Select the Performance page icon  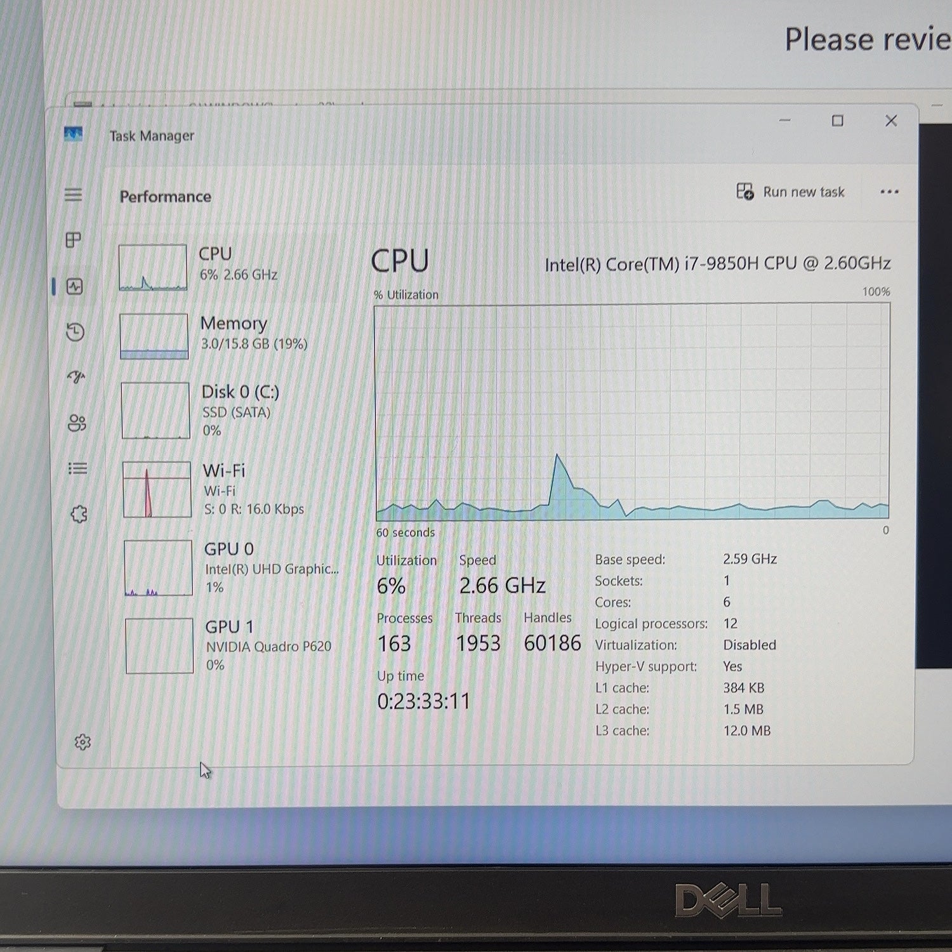(x=74, y=286)
